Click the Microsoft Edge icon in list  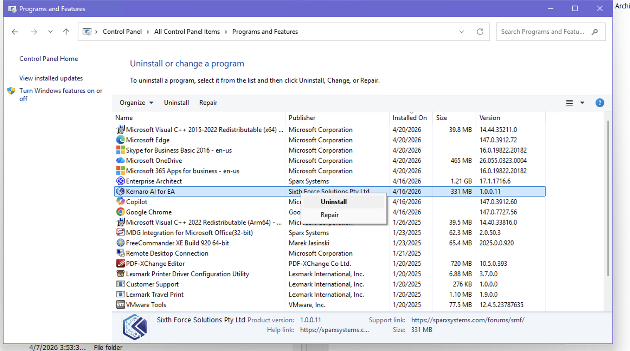(121, 140)
